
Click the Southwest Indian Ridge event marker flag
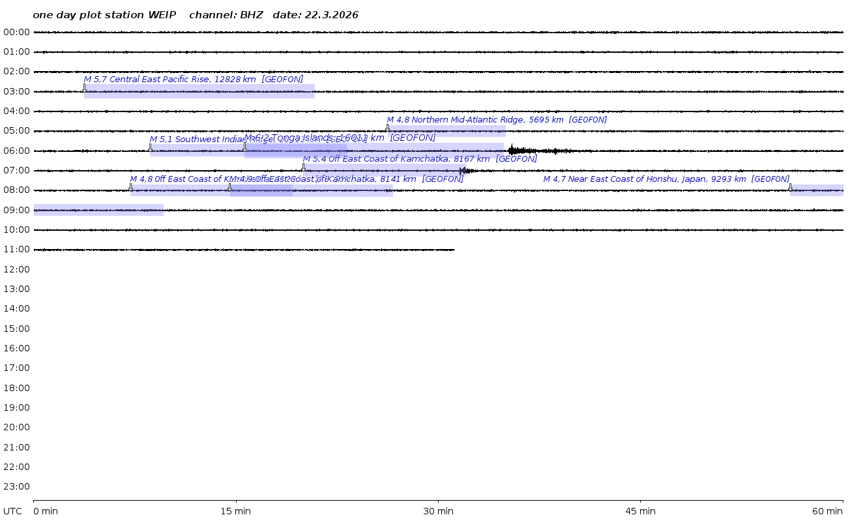tap(150, 147)
